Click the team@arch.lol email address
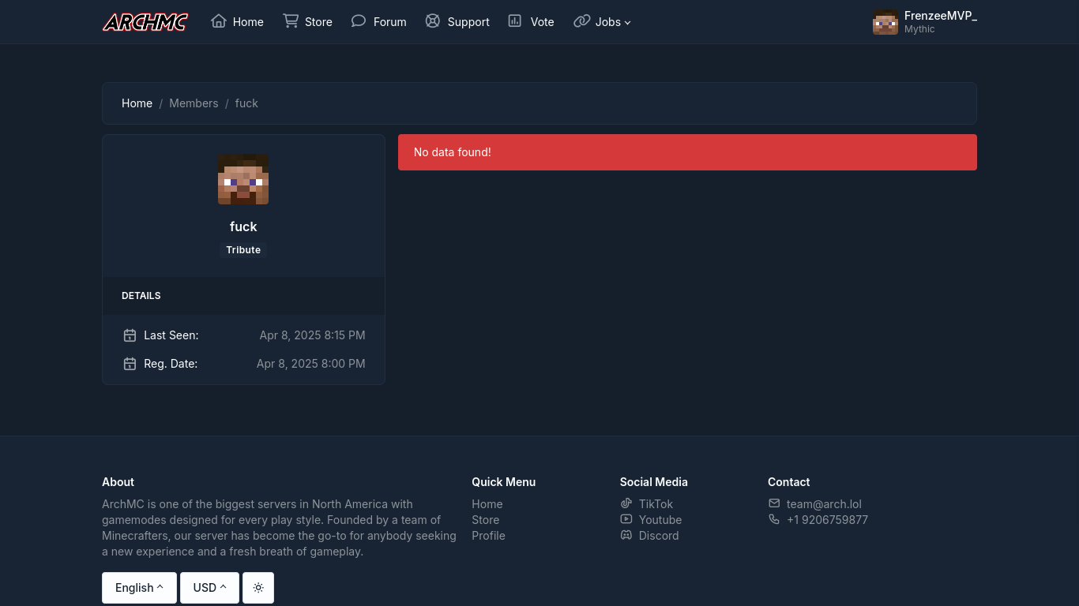 click(824, 504)
